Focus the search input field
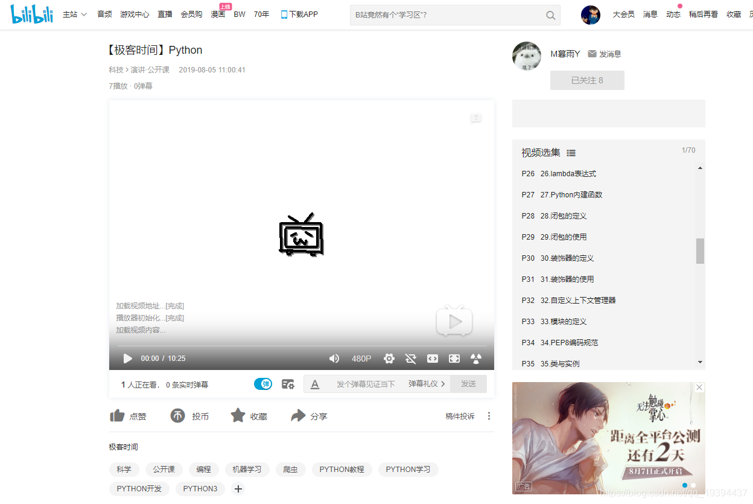This screenshot has width=753, height=504. pyautogui.click(x=448, y=15)
